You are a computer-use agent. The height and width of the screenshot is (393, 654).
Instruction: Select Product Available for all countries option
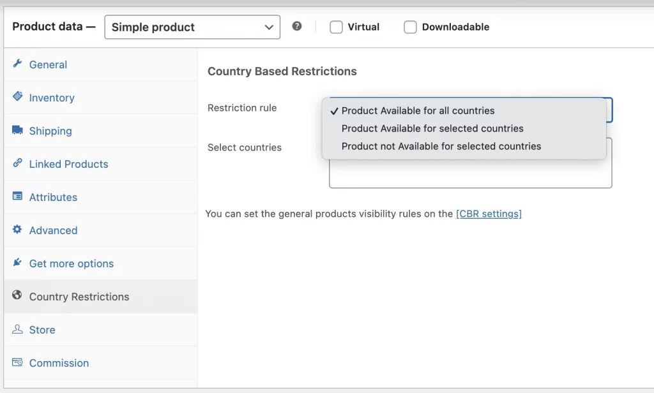418,110
